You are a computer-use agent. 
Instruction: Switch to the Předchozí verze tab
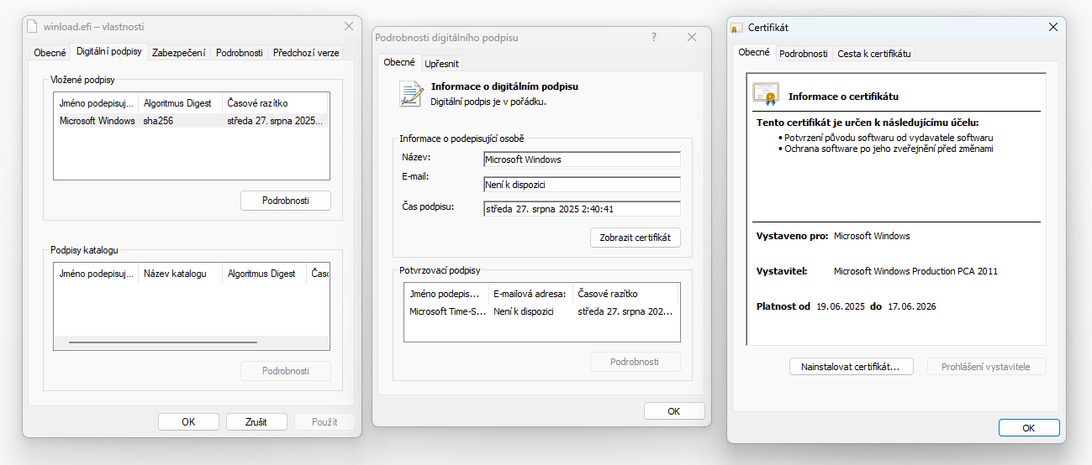[306, 52]
